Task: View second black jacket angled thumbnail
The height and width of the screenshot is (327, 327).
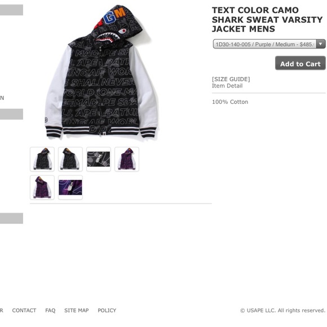Action: [x=70, y=159]
